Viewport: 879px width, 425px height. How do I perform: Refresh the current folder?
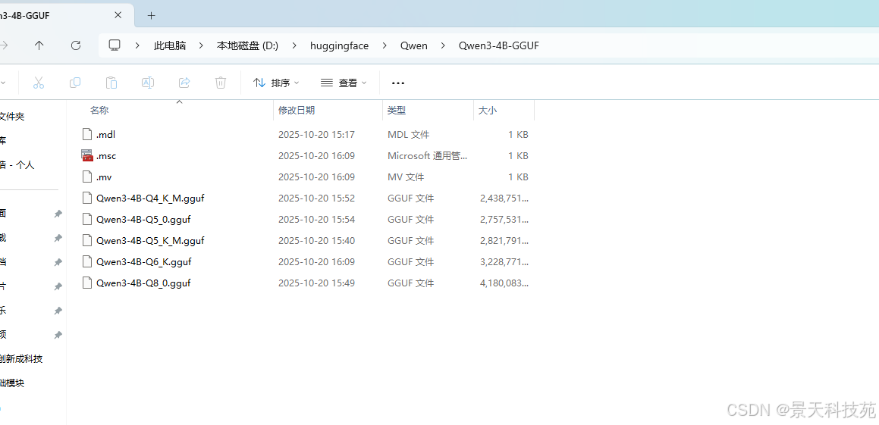coord(76,46)
